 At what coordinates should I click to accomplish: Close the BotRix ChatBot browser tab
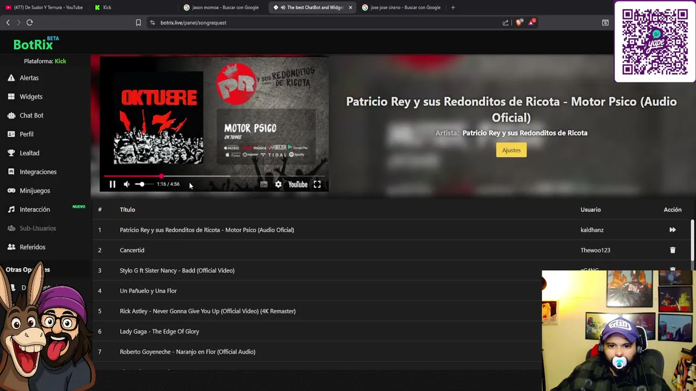coord(350,8)
